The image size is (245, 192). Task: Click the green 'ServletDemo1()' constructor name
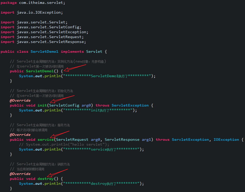(x=40, y=71)
